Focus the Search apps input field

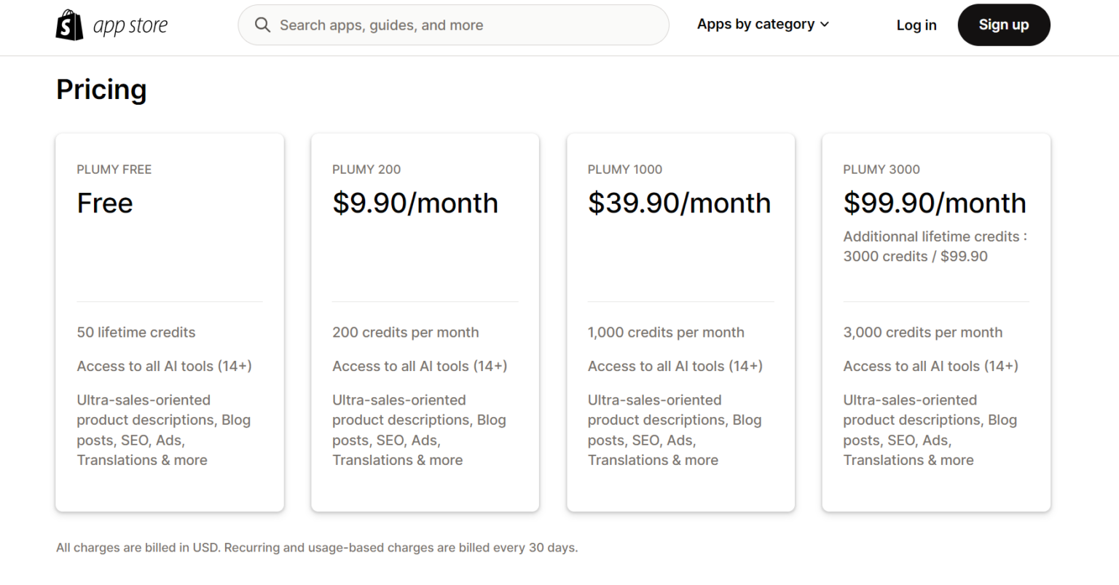click(x=466, y=25)
